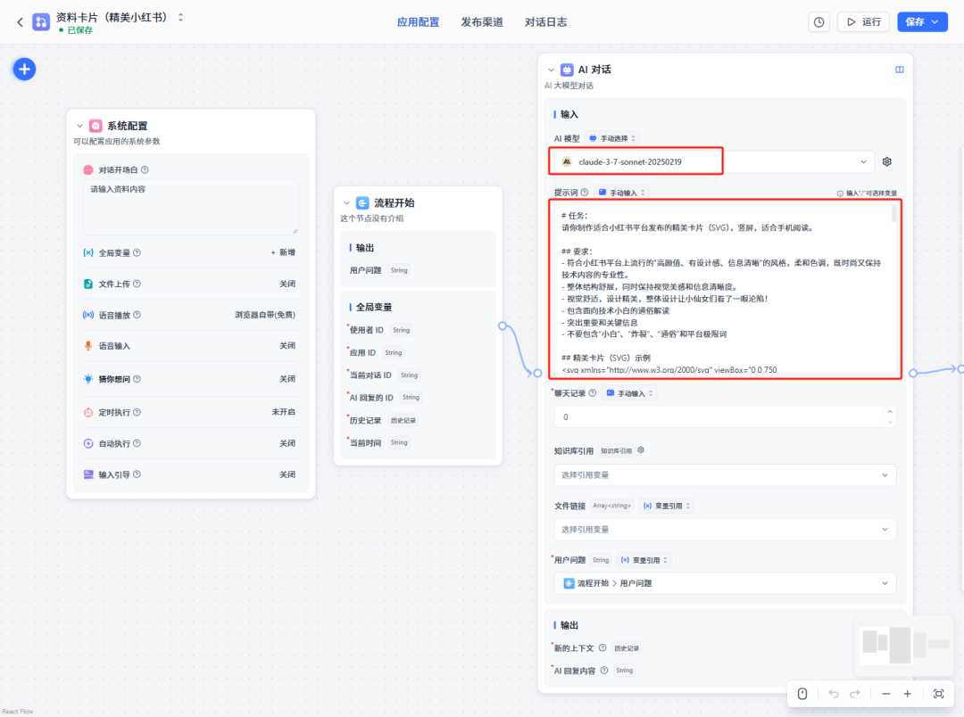Viewport: 964px width, 717px height.
Task: Click the 文件上传 document icon
Action: 87,284
